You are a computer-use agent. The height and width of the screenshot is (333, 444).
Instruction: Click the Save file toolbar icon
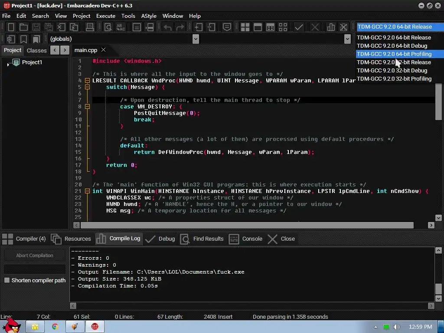tap(36, 27)
